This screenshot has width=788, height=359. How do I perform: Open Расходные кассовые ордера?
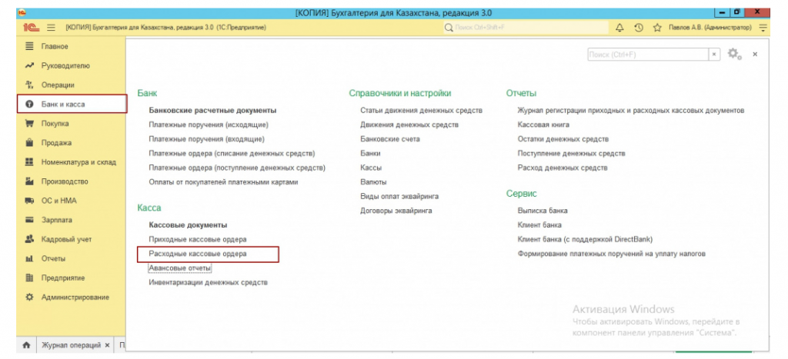[198, 254]
